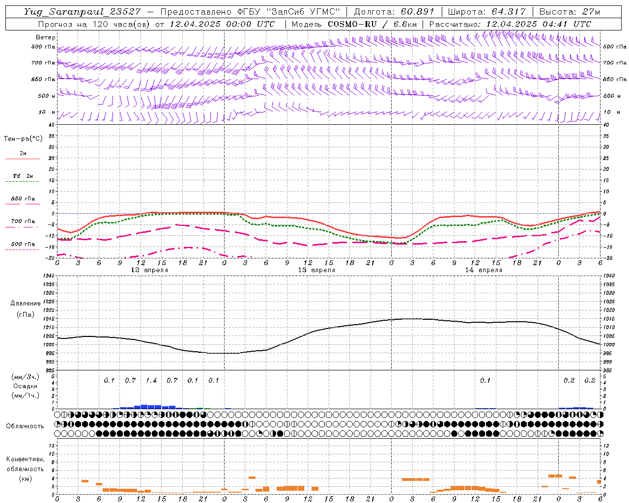This screenshot has height=503, width=629.
Task: Select the "Долгота: 60.891" header text
Action: [x=394, y=12]
